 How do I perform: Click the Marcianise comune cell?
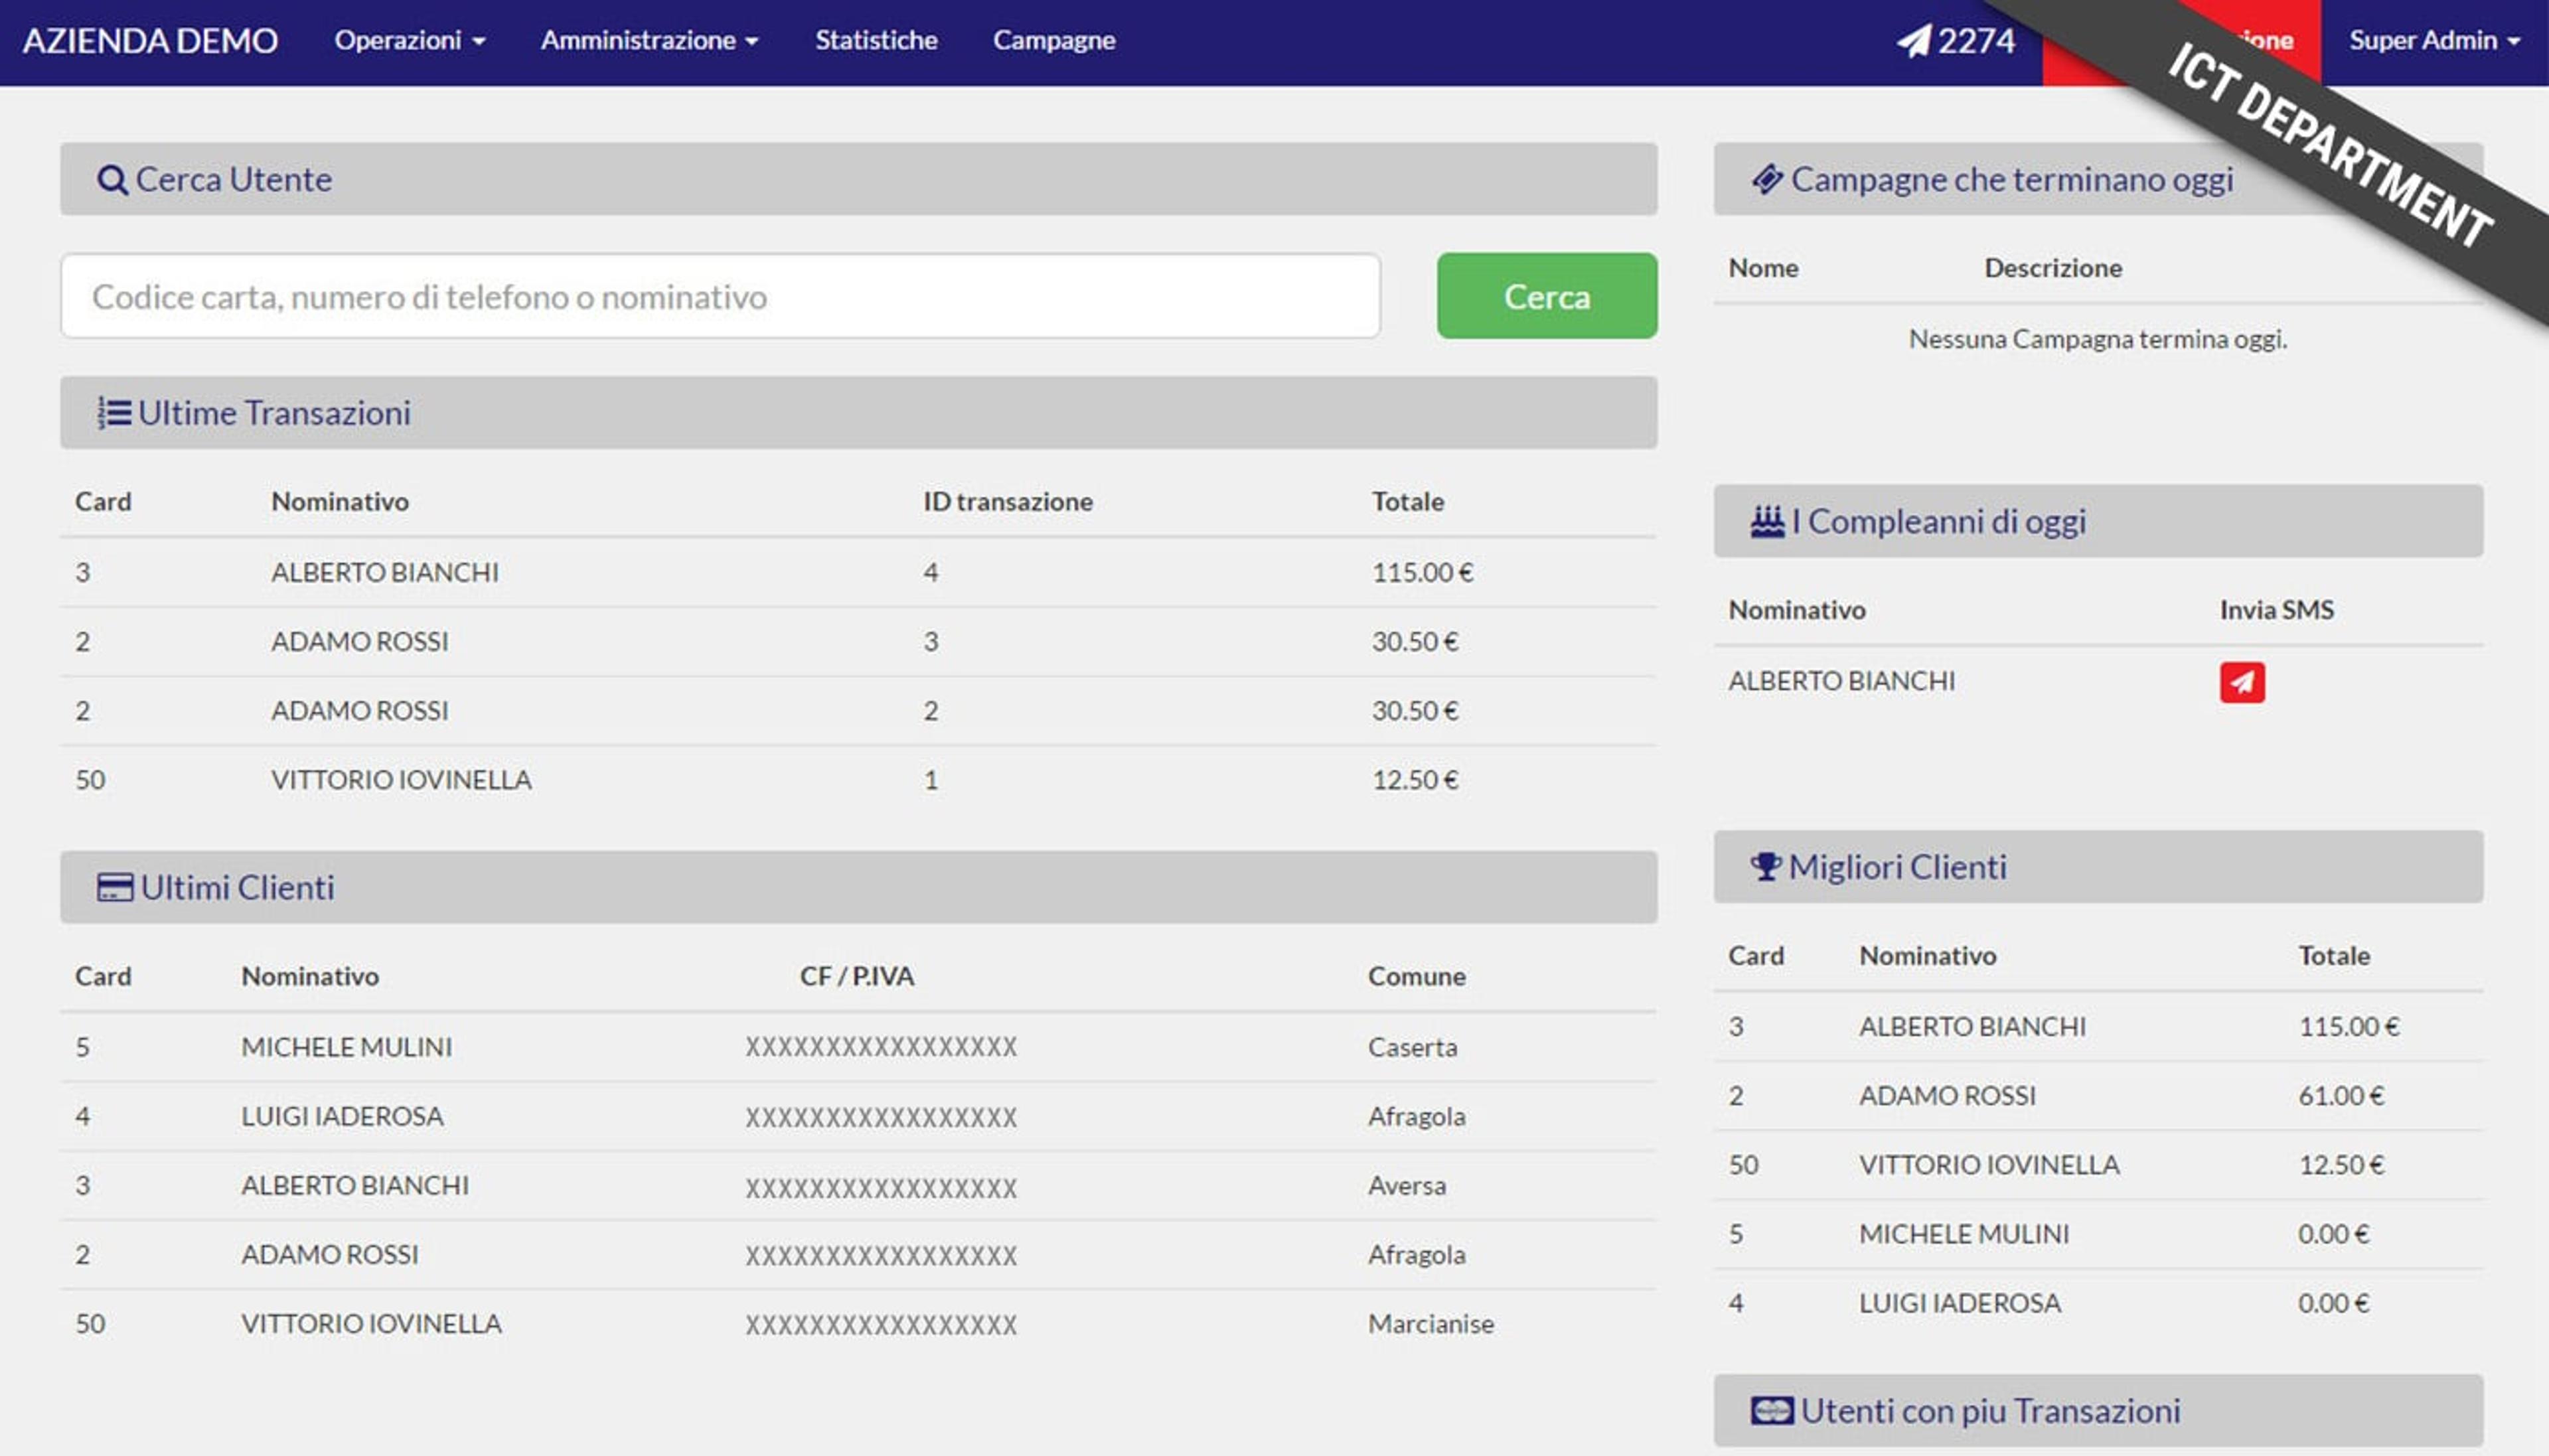[x=1431, y=1324]
